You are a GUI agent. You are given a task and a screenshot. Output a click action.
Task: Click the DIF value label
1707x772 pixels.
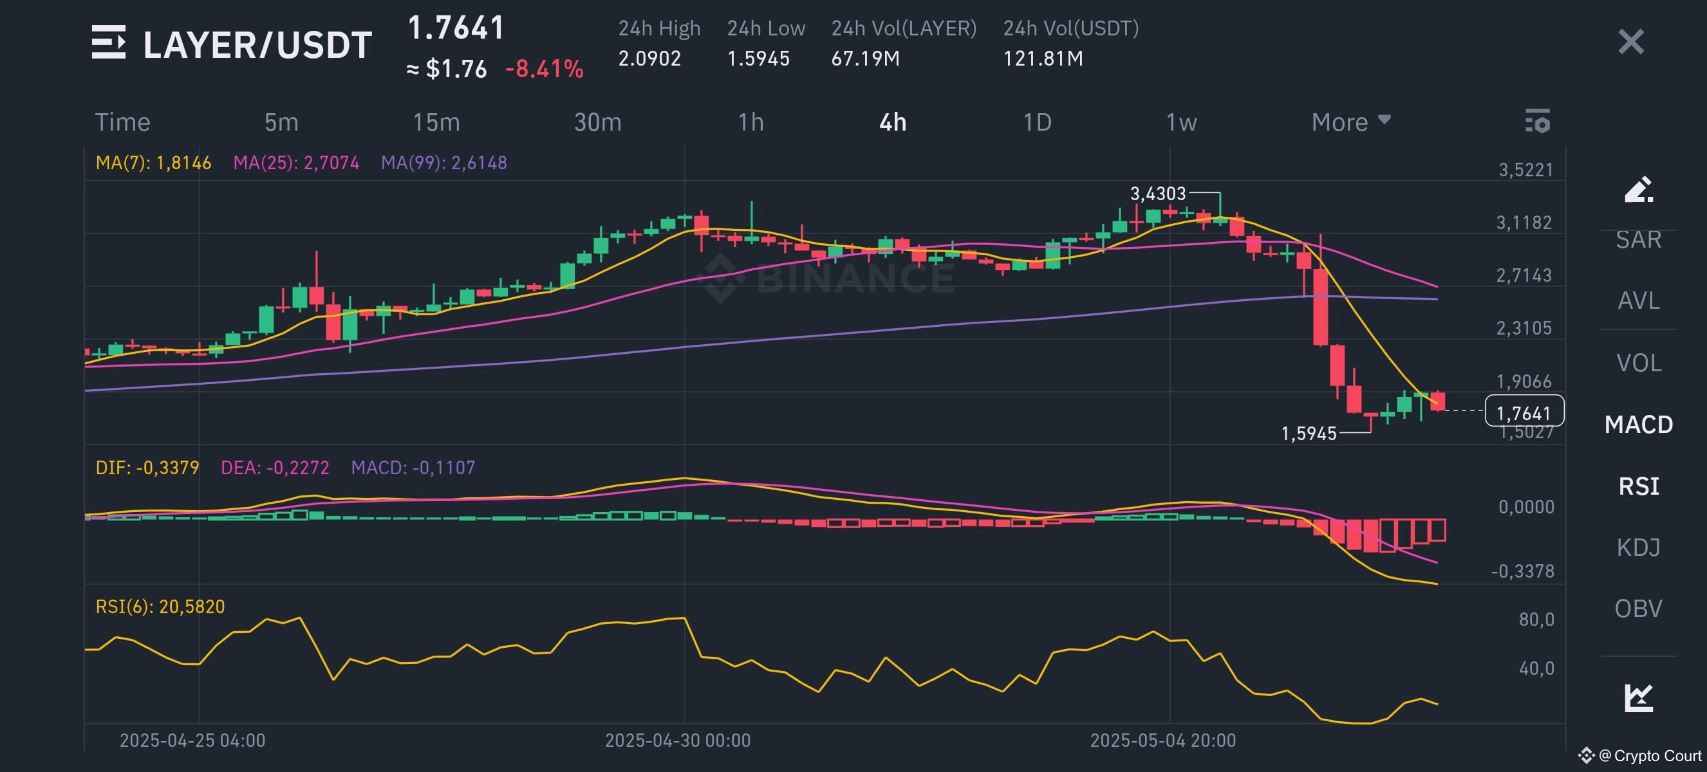pos(147,468)
